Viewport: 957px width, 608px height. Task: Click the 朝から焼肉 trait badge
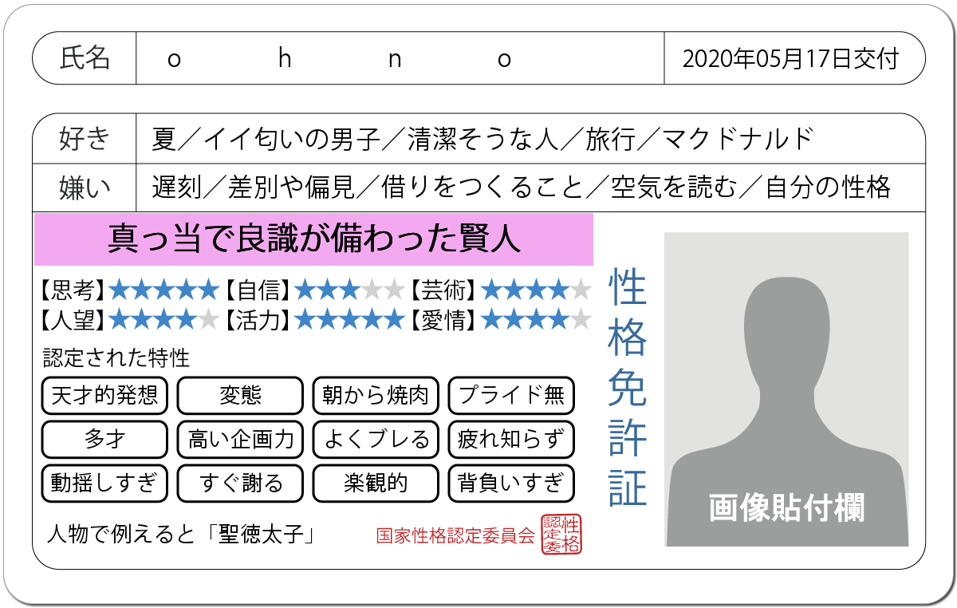coord(376,396)
